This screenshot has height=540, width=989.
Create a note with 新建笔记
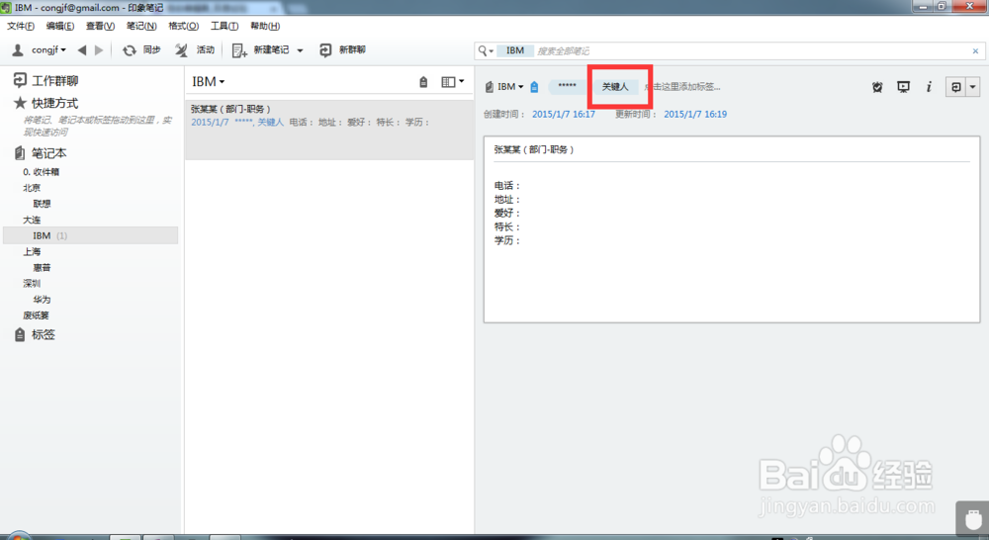coord(260,49)
